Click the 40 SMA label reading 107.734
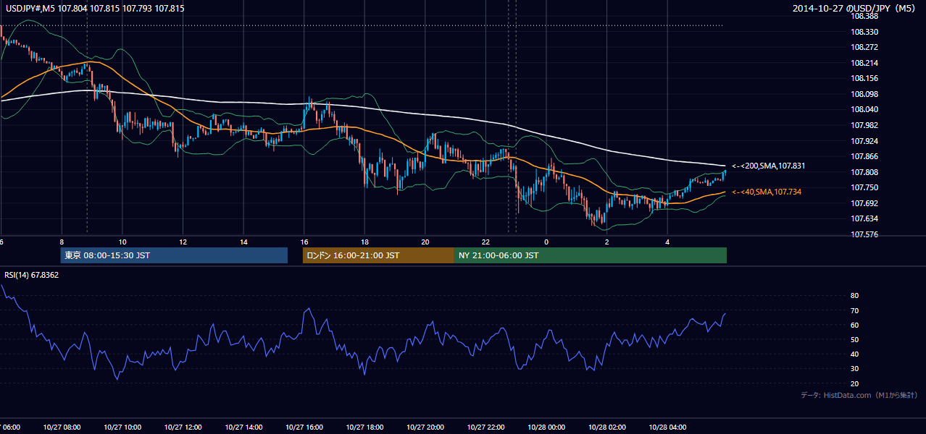 pyautogui.click(x=767, y=192)
